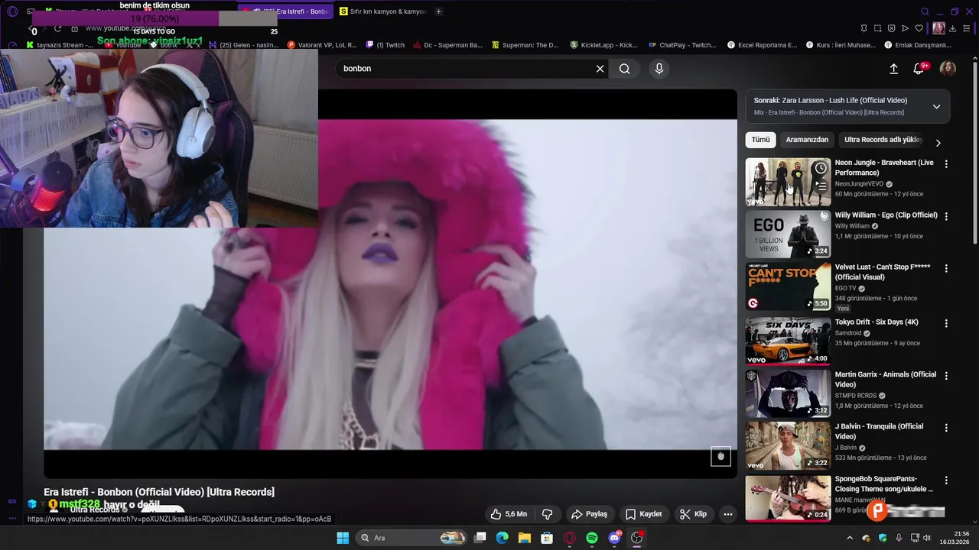Click the heart bookmark icon in toolbar
979x550 pixels.
click(919, 28)
